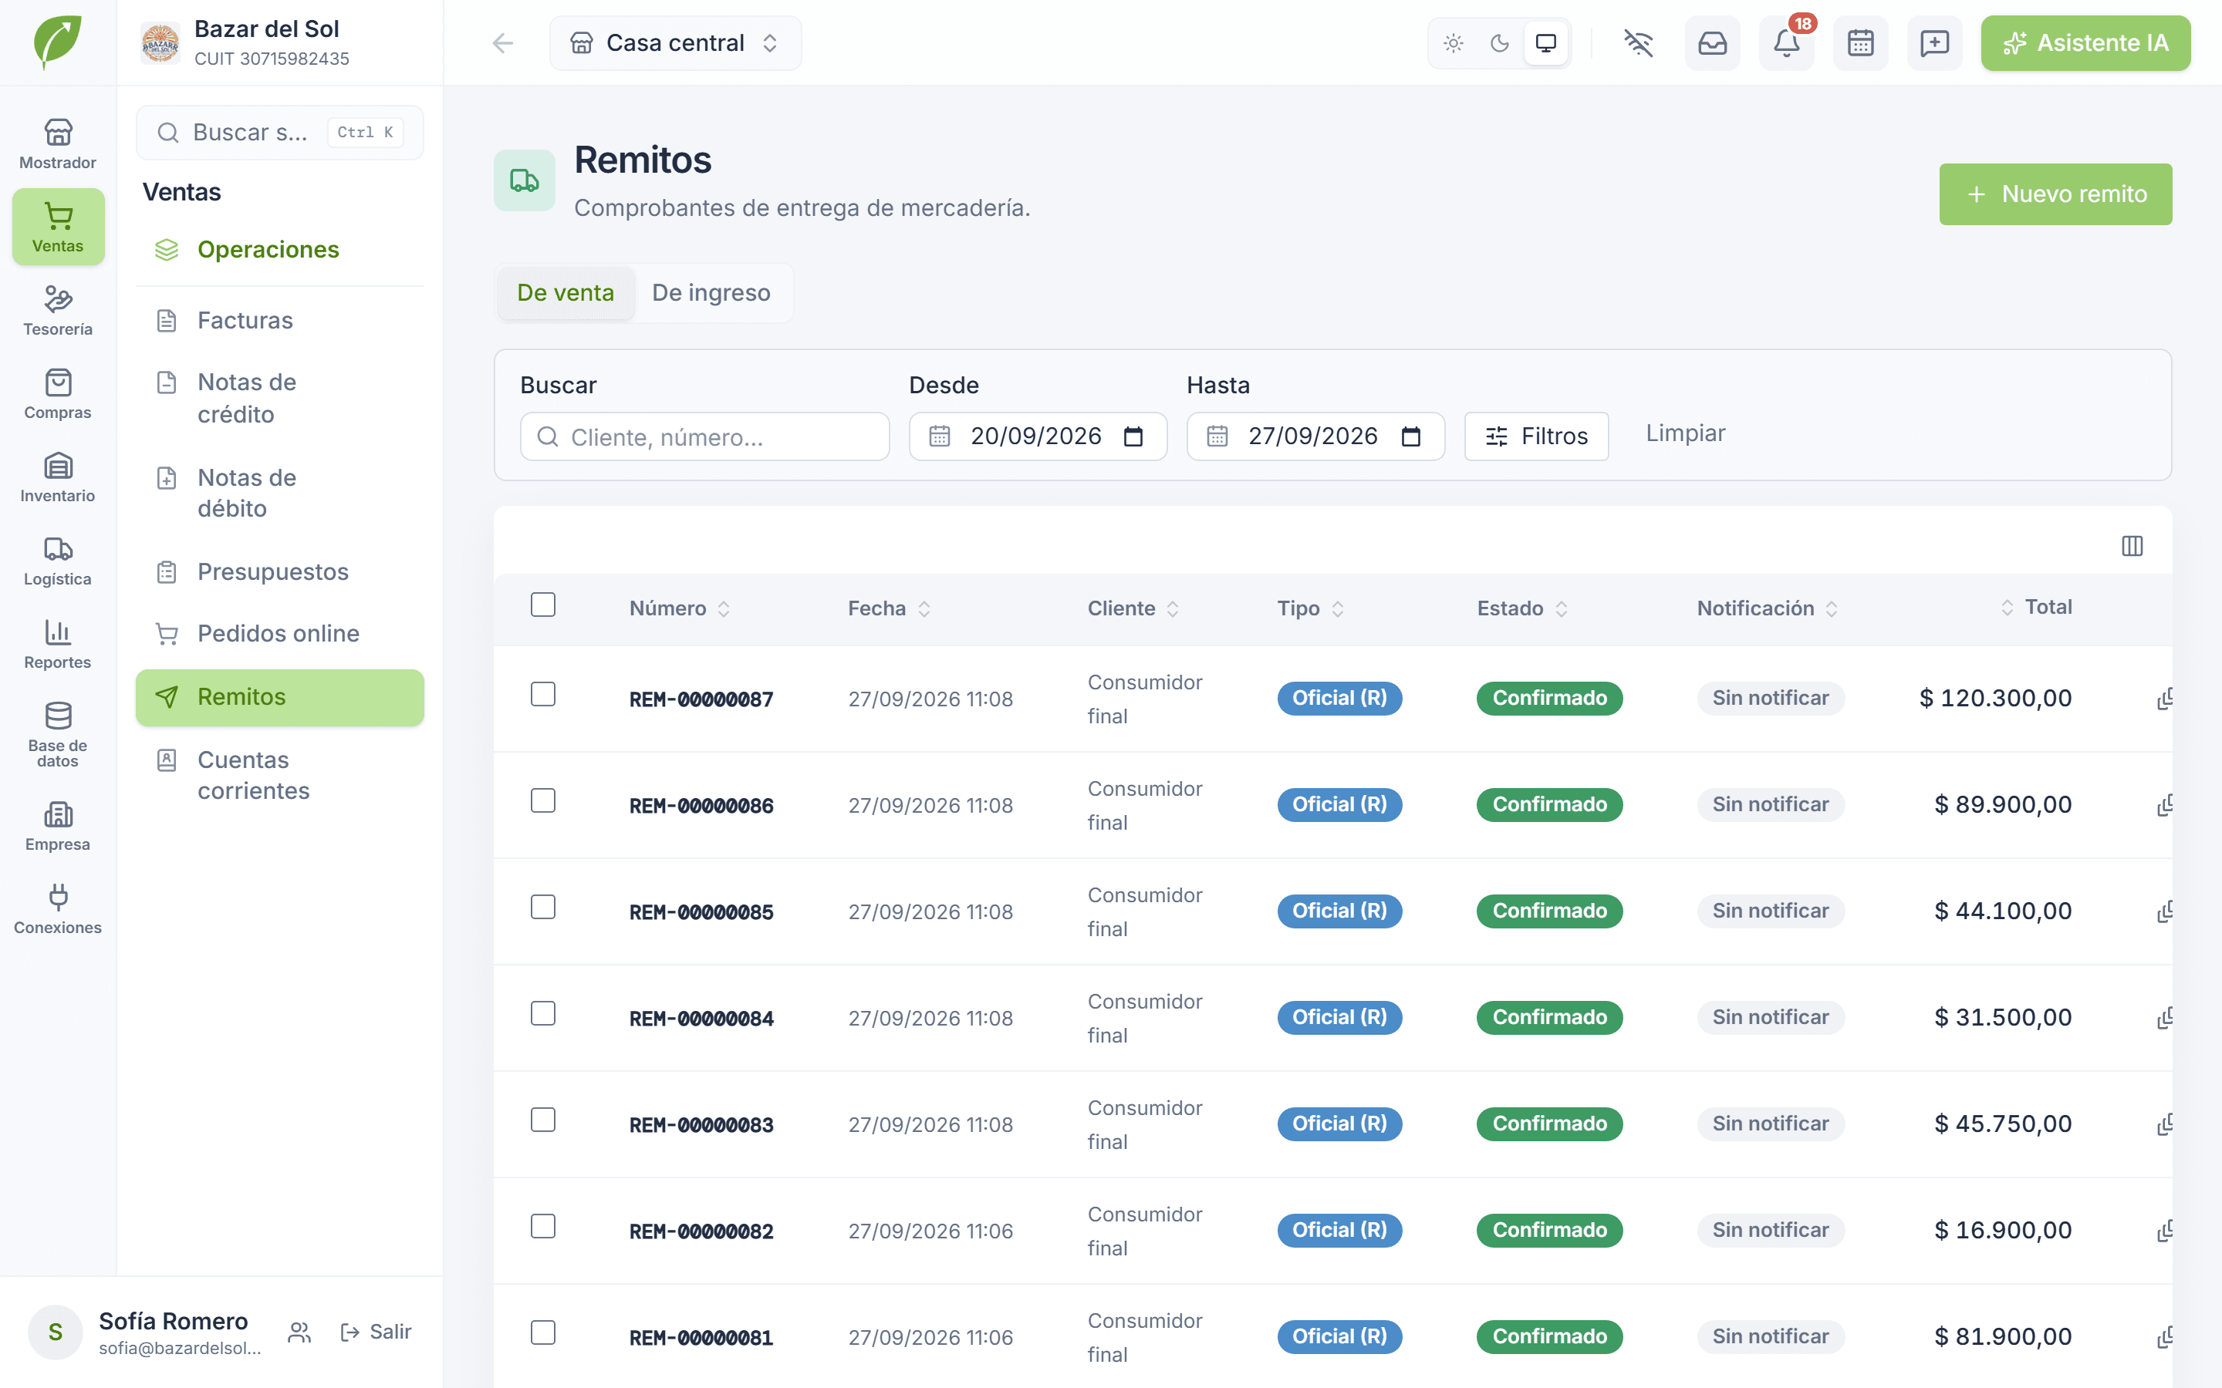The height and width of the screenshot is (1388, 2222).
Task: Open Presupuestos in the Ventas menu
Action: click(x=280, y=572)
